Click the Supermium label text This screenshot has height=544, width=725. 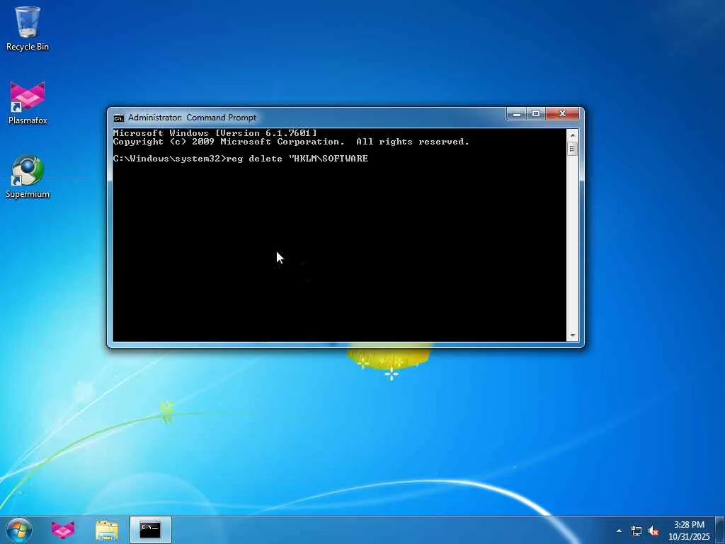pos(28,194)
